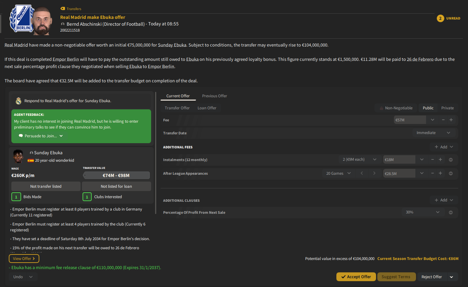468x287 pixels.
Task: Switch to the Current Offer tab
Action: (x=178, y=96)
